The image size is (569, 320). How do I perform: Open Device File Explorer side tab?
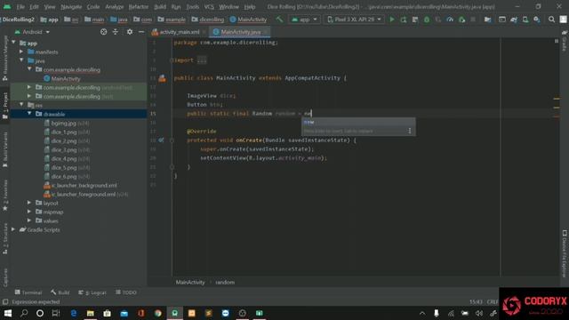[565, 253]
